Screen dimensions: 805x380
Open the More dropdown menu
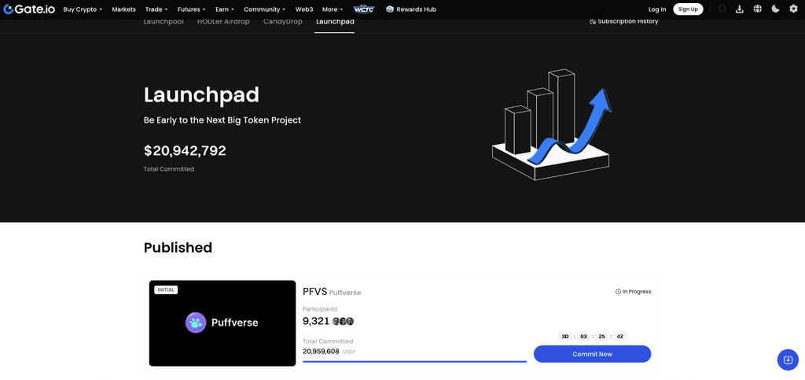click(333, 9)
